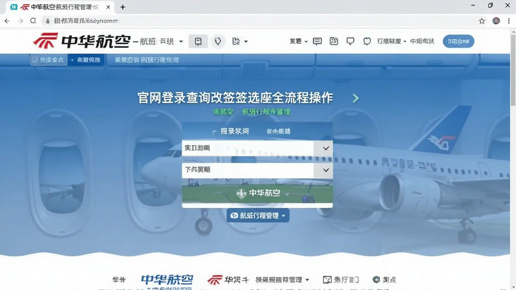516x290 pixels.
Task: Open the header text dropdown left of the message icon
Action: click(x=298, y=41)
